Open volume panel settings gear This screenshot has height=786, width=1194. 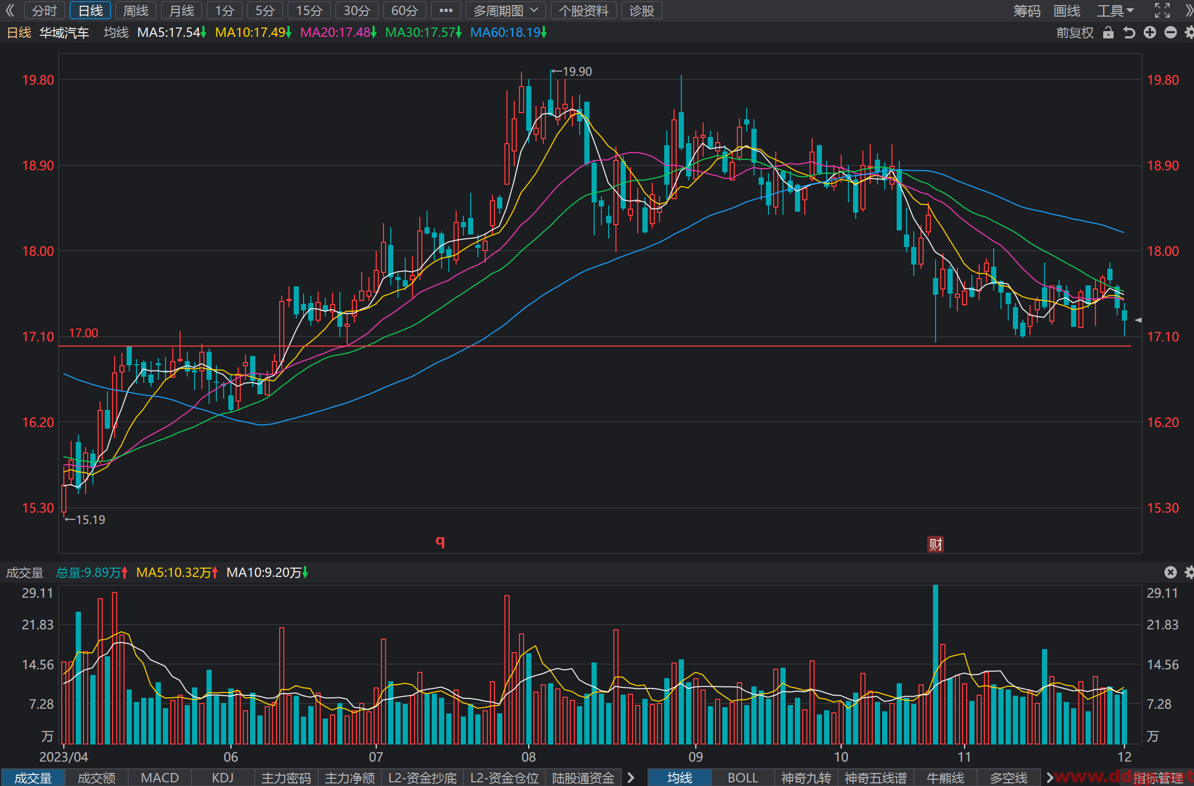click(x=1189, y=572)
